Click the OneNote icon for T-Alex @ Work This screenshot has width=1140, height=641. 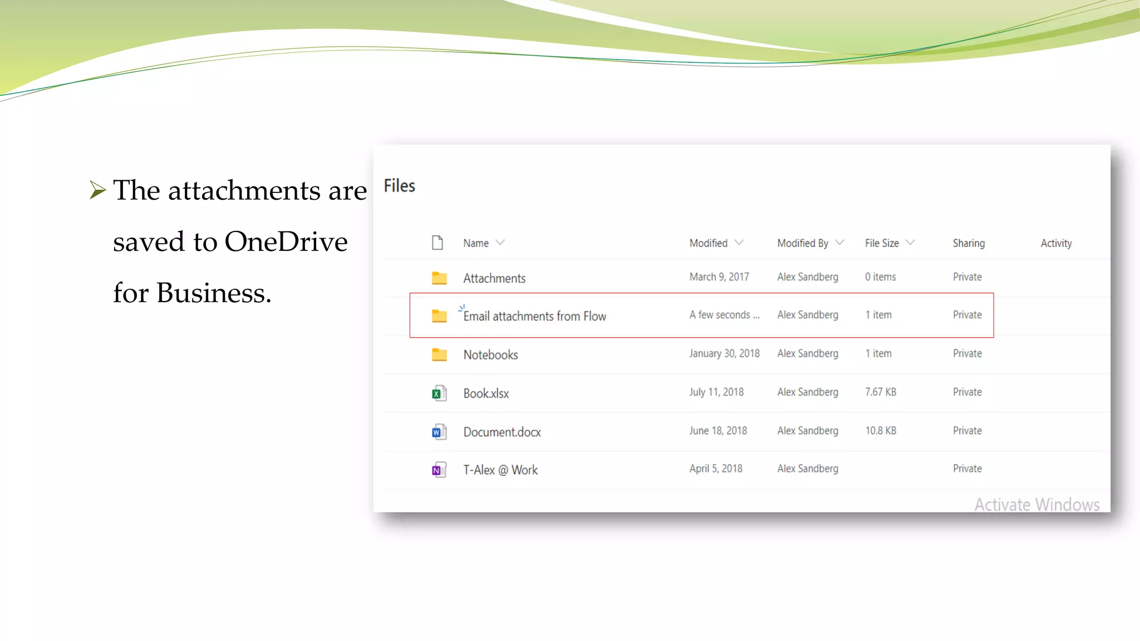tap(439, 470)
